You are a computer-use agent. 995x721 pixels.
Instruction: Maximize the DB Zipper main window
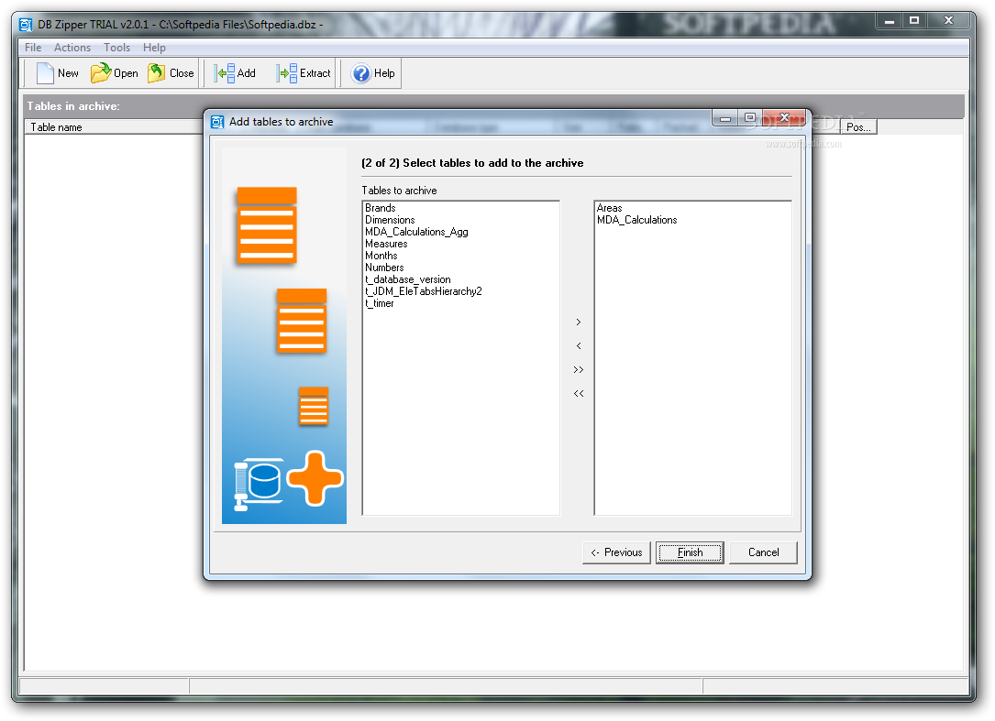click(914, 21)
